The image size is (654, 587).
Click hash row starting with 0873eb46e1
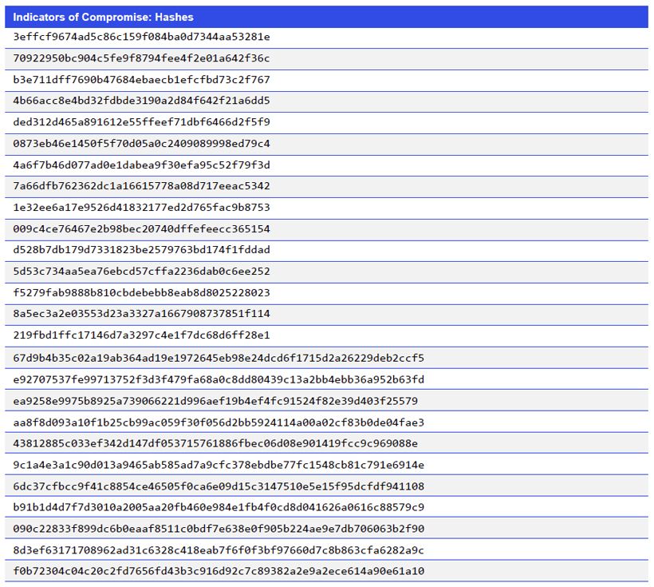141,144
